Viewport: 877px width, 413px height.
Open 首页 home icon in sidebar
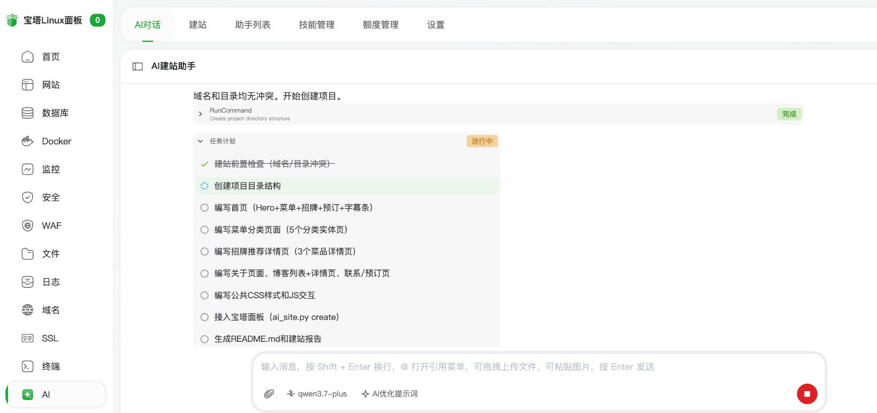[28, 57]
